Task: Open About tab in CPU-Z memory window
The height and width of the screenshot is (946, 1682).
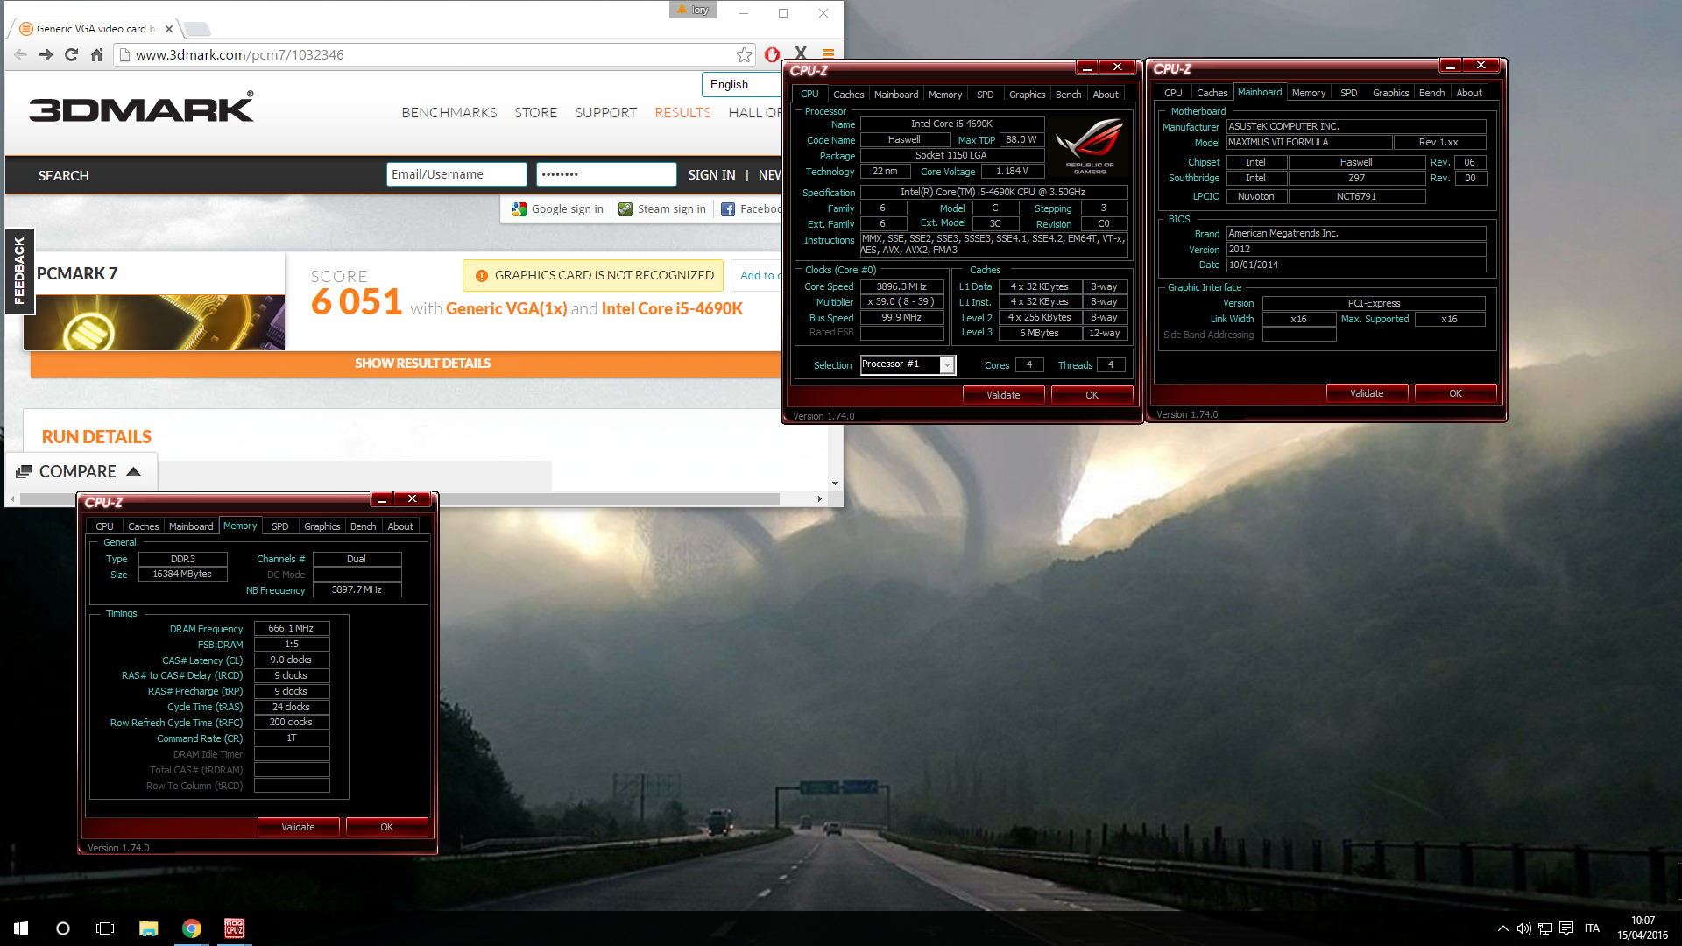Action: pyautogui.click(x=400, y=526)
